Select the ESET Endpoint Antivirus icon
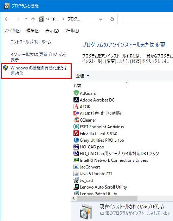Viewport: 173px width, 221px height. coord(76,127)
